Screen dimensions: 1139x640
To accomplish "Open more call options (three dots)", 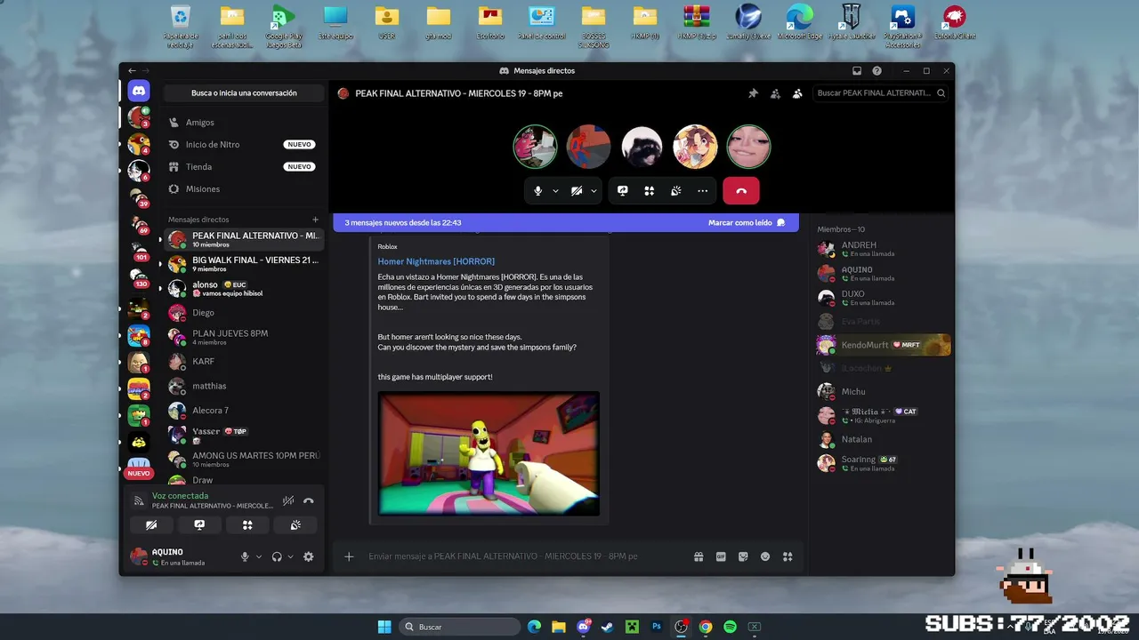I will point(703,191).
